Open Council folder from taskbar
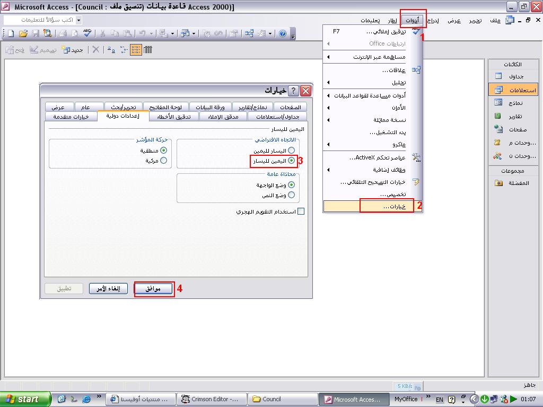This screenshot has width=543, height=407. 283,399
